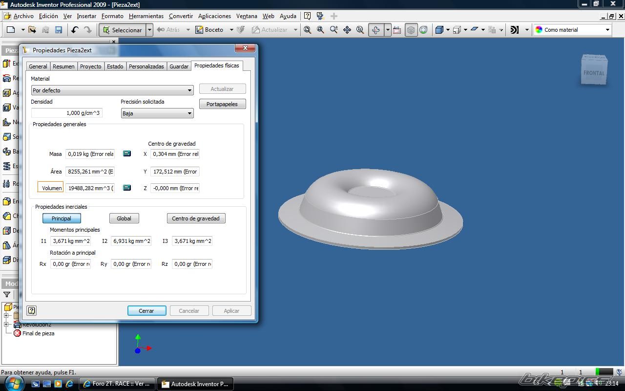Open the Herramientas menu
Image resolution: width=625 pixels, height=391 pixels.
pos(146,16)
